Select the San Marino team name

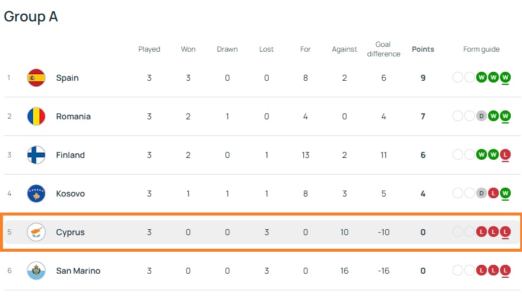coord(78,271)
